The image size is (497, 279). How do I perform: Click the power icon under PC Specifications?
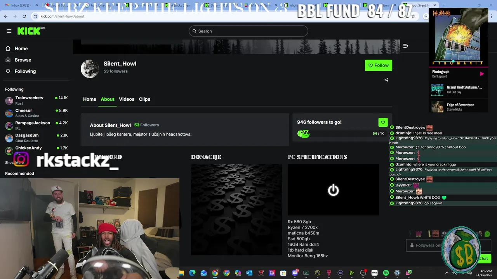click(333, 190)
